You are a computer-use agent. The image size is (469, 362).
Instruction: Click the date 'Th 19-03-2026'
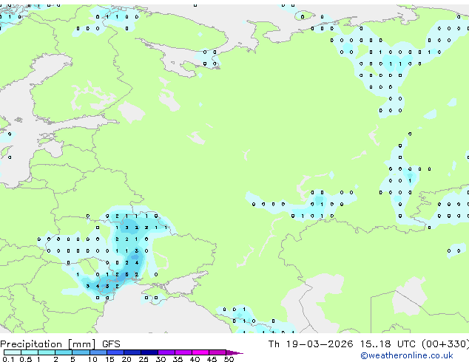point(311,344)
